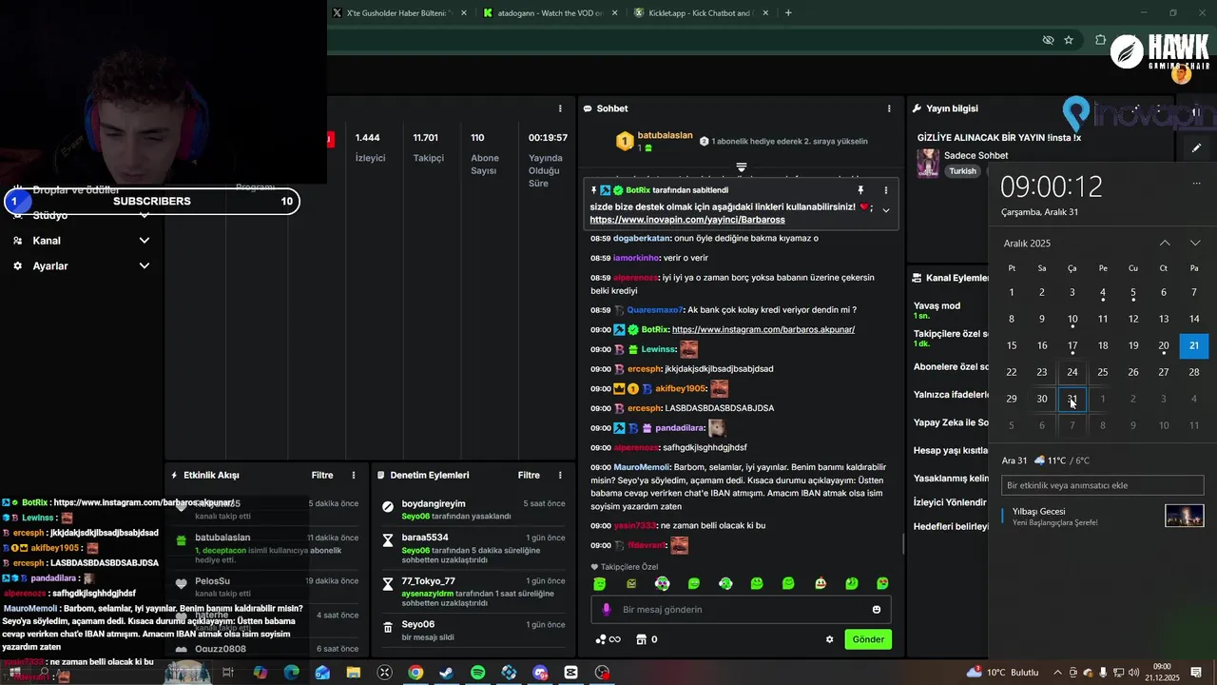Select the first green emote in row
1217x685 pixels.
click(x=600, y=583)
